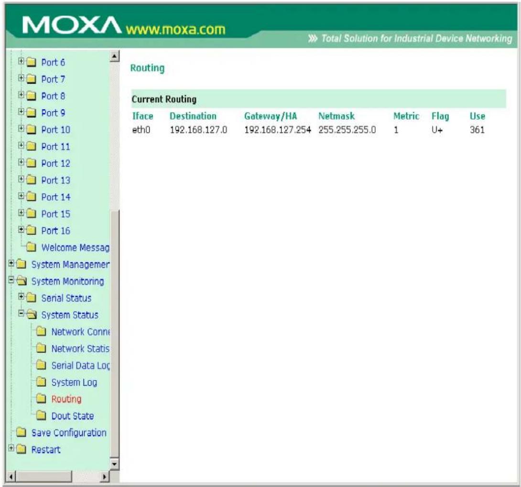Collapse the System Monitoring node
This screenshot has width=521, height=487.
point(11,280)
